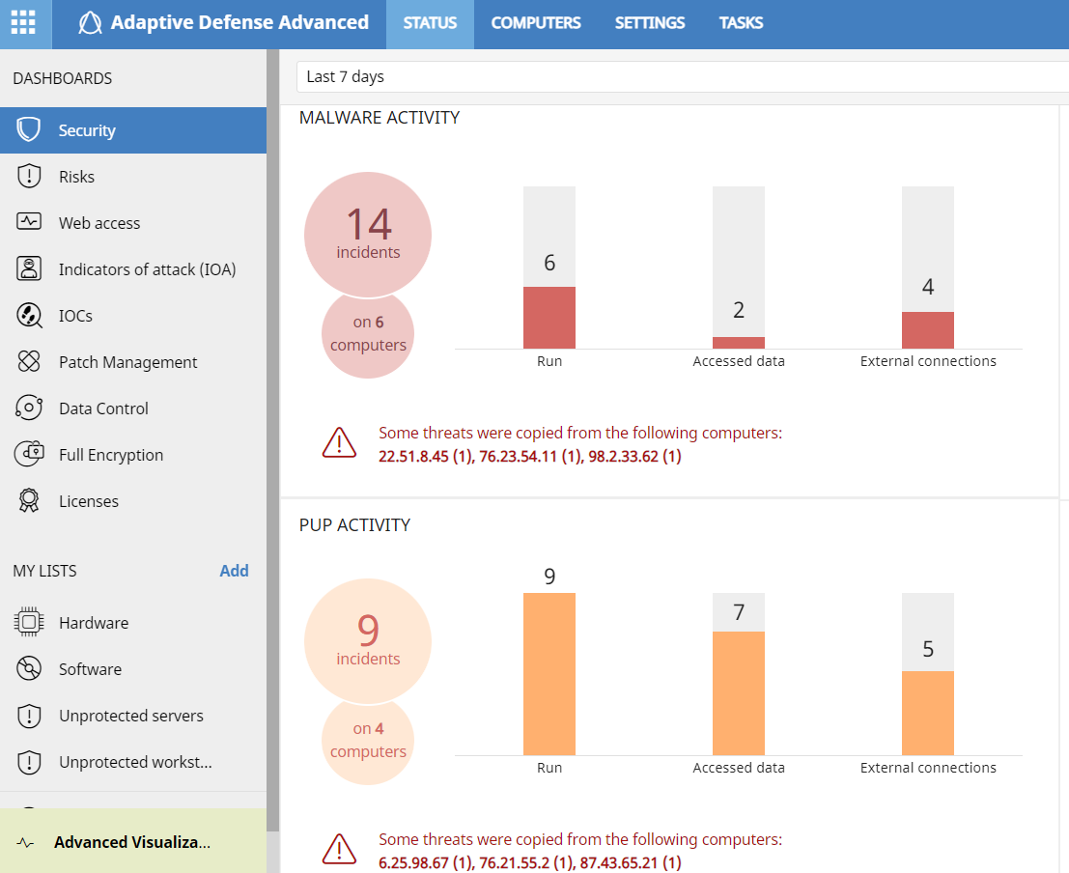1069x873 pixels.
Task: Open the Web access dashboard
Action: pyautogui.click(x=133, y=223)
